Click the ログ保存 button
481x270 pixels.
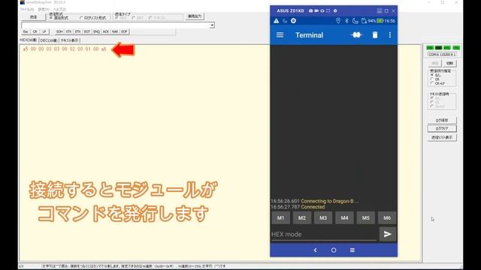442,120
